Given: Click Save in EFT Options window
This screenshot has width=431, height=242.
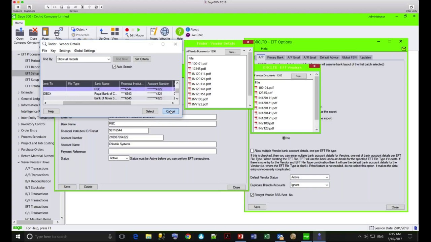Looking at the screenshot, I should [x=257, y=207].
